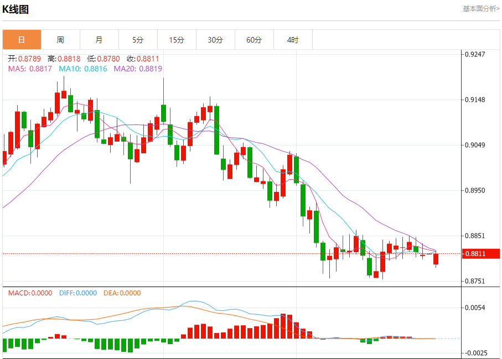
Task: Switch to the 周 weekly tab
Action: (x=60, y=40)
